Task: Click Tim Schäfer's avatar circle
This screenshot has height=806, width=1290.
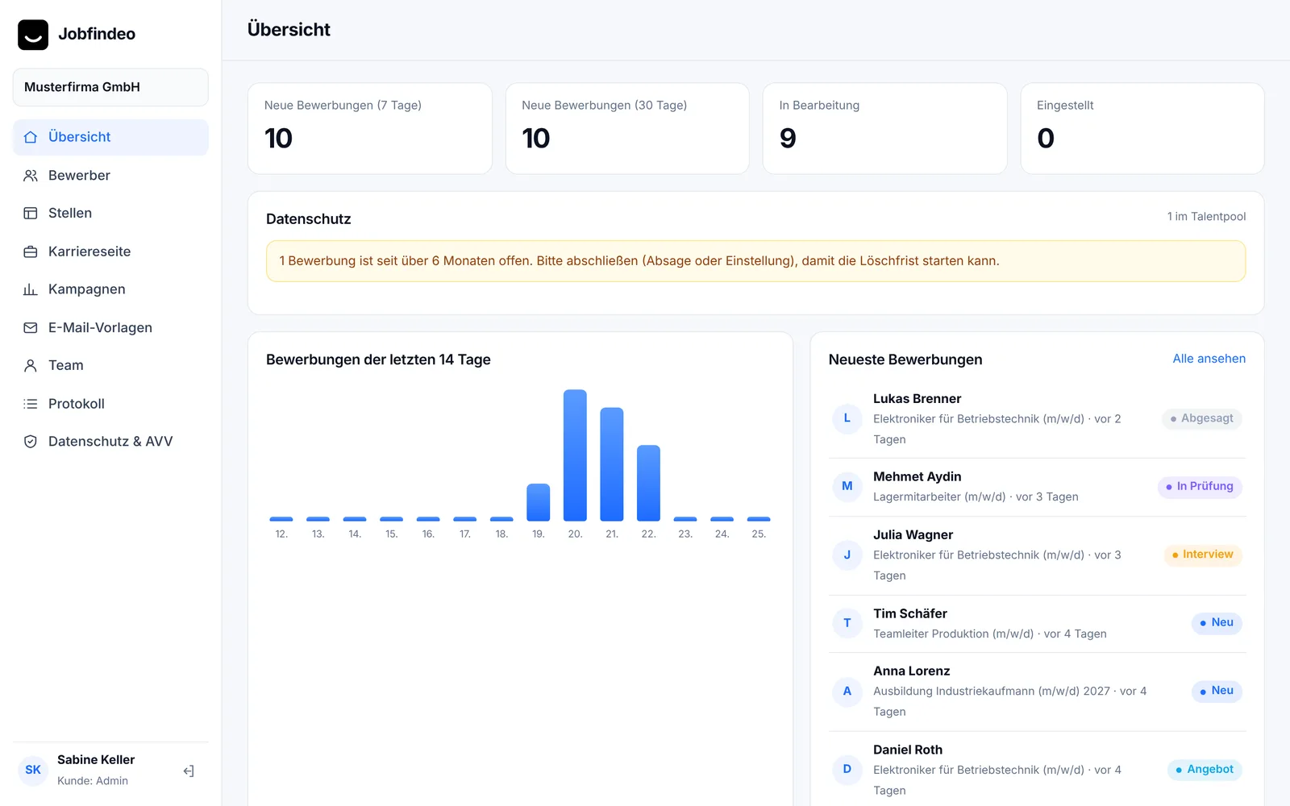Action: tap(847, 623)
